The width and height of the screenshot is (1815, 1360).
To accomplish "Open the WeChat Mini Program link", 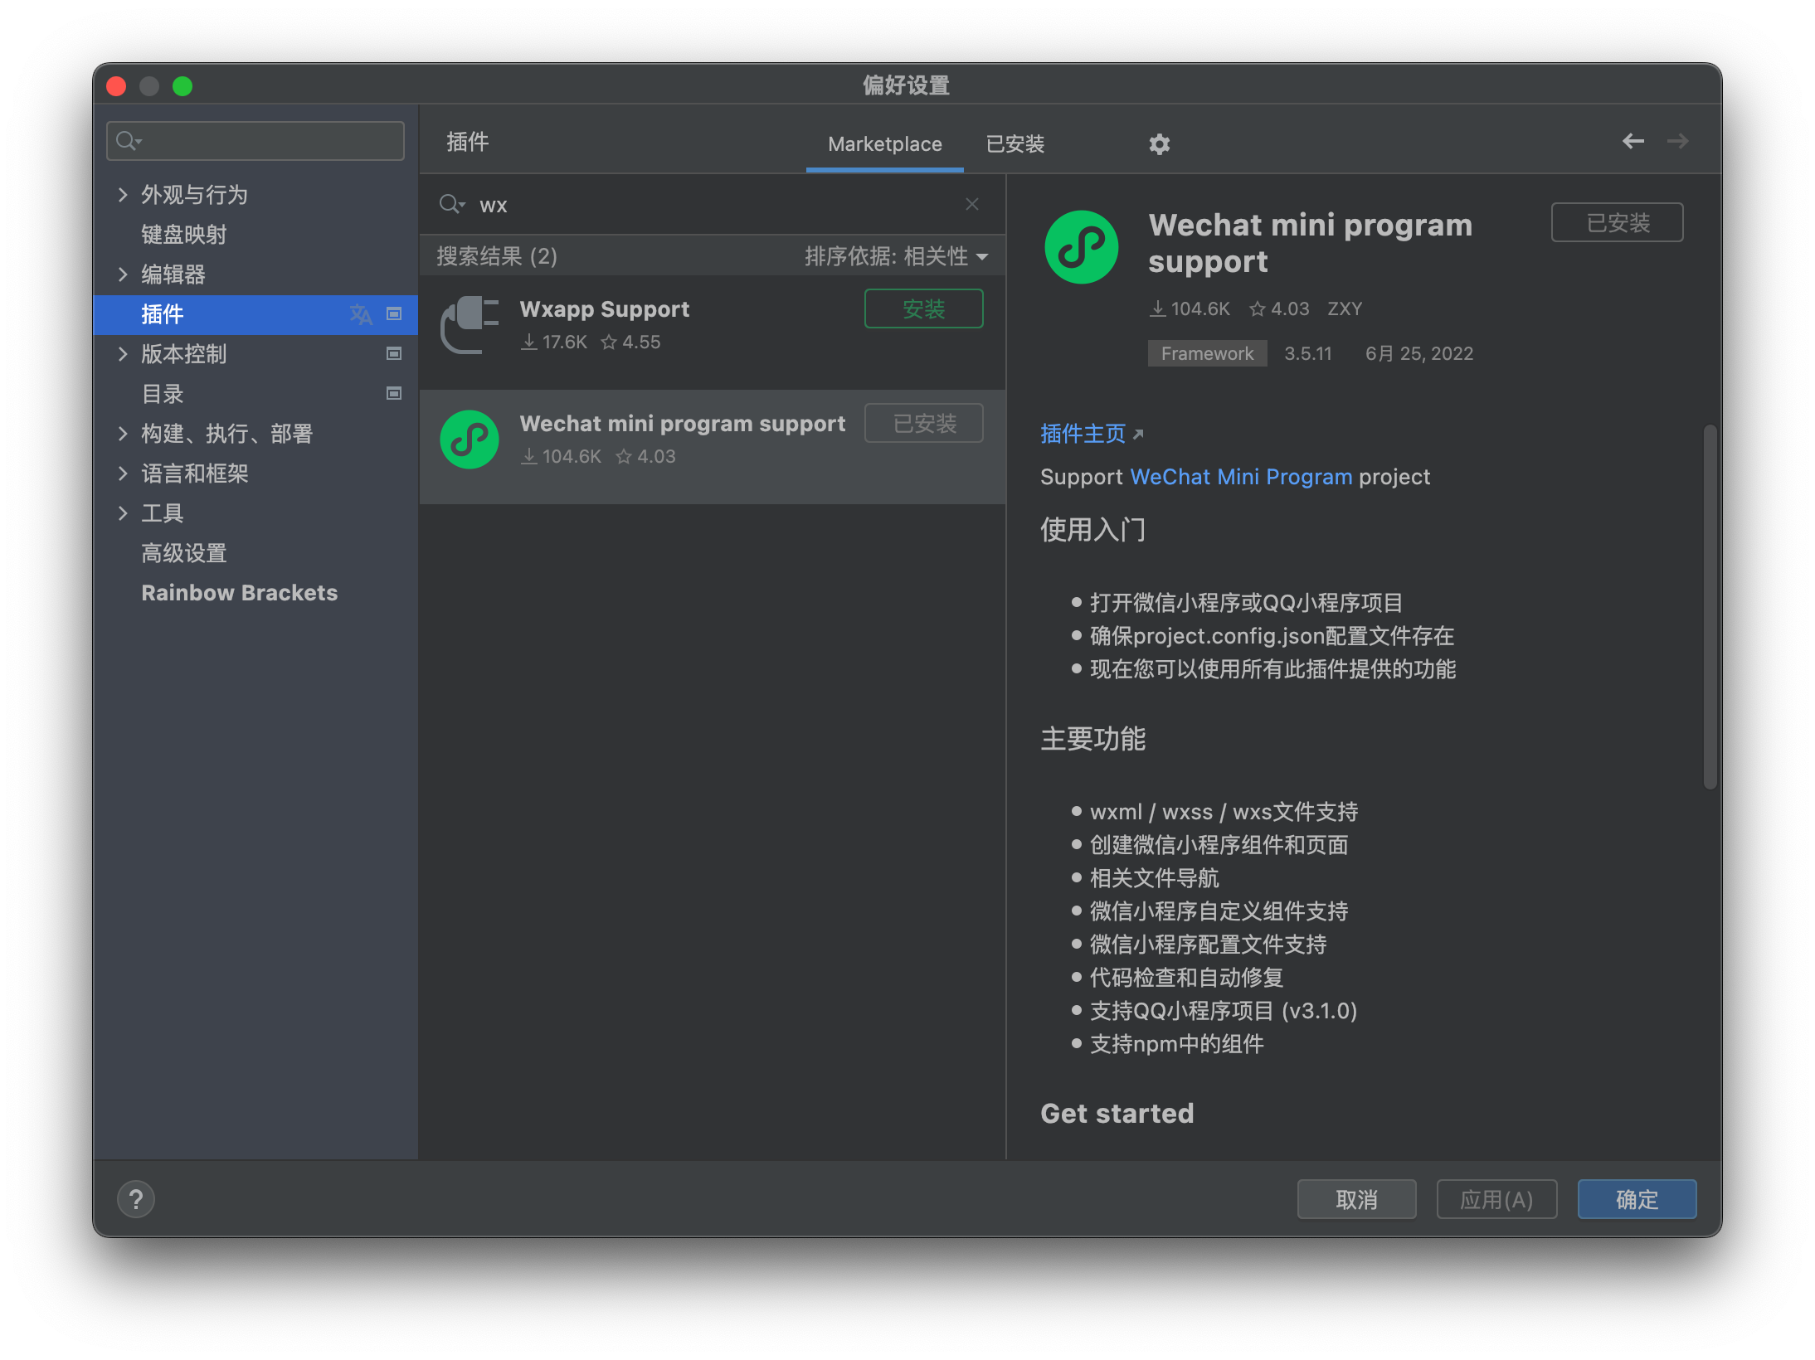I will (x=1241, y=477).
